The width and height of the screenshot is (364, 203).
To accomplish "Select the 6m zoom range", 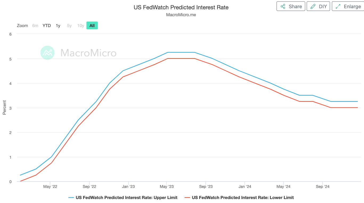I will pyautogui.click(x=35, y=26).
